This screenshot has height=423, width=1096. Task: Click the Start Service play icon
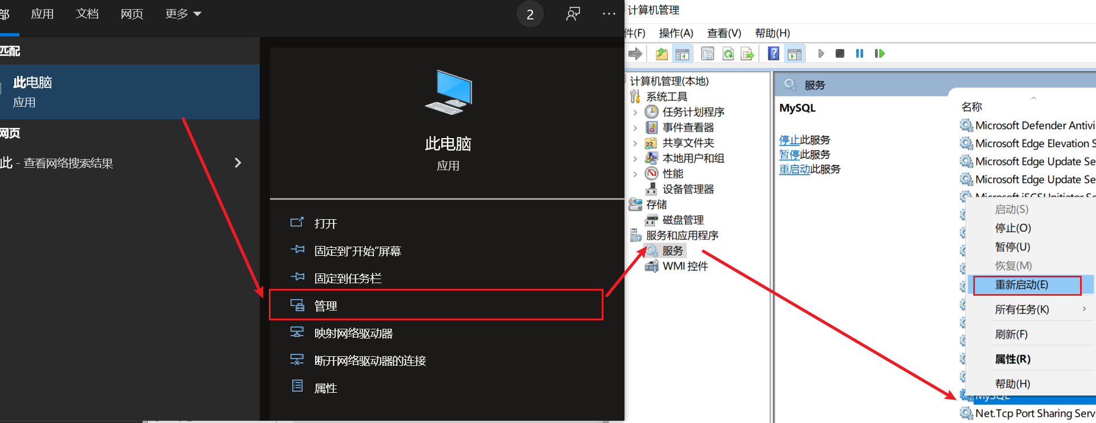click(821, 54)
